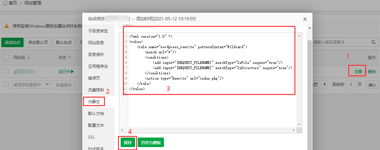This screenshot has width=380, height=150.
Task: Click the green 保存 button
Action: tap(128, 142)
